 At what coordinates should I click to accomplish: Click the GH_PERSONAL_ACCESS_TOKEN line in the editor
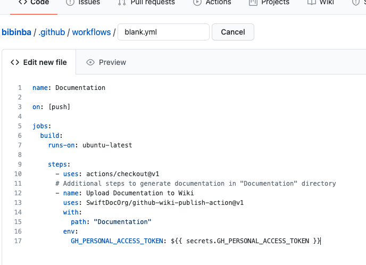click(195, 241)
